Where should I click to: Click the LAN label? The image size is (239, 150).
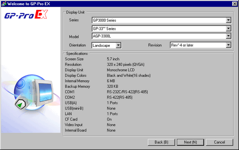(68, 114)
